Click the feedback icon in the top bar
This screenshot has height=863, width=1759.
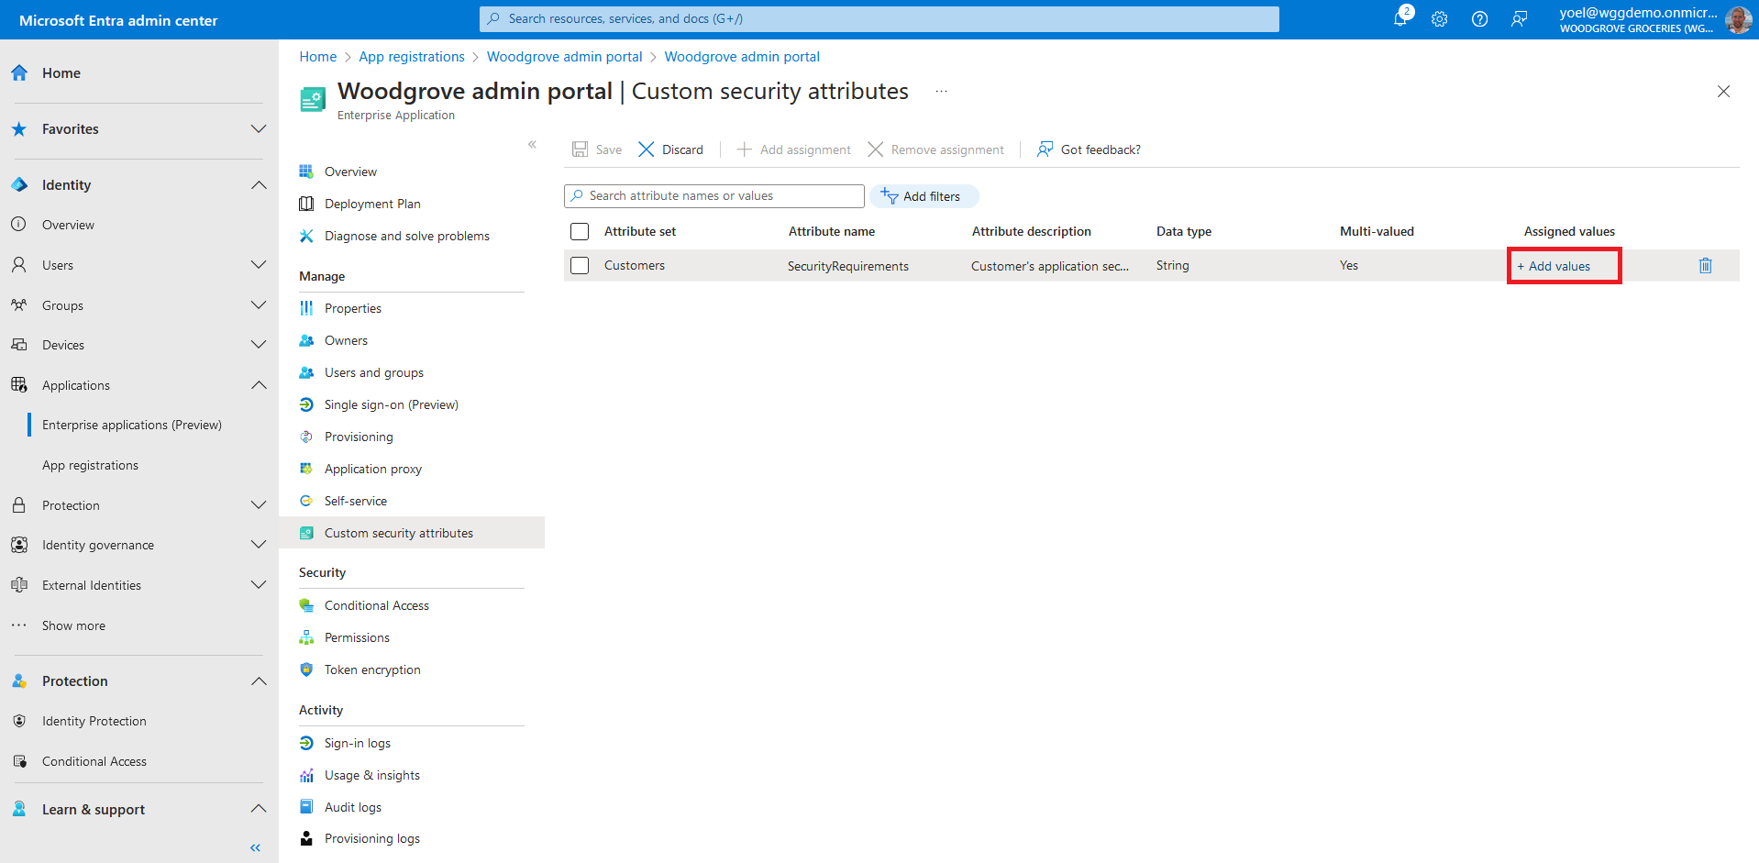[1520, 19]
